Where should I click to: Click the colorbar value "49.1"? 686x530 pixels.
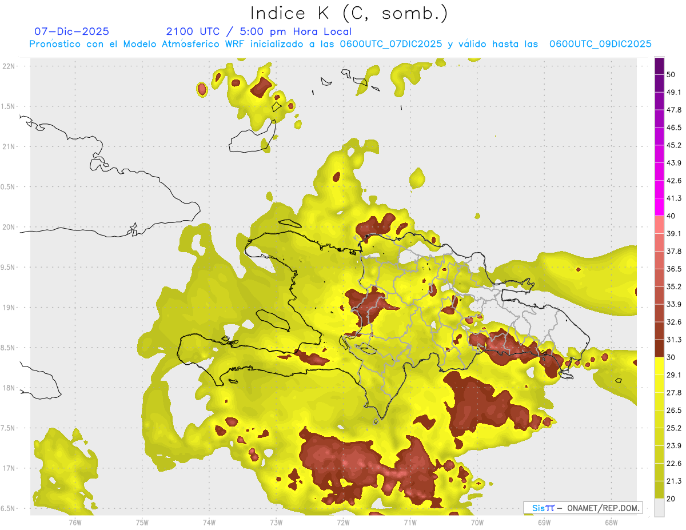coord(673,92)
